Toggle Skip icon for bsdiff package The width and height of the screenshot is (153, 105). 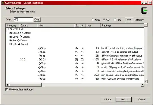point(39,48)
